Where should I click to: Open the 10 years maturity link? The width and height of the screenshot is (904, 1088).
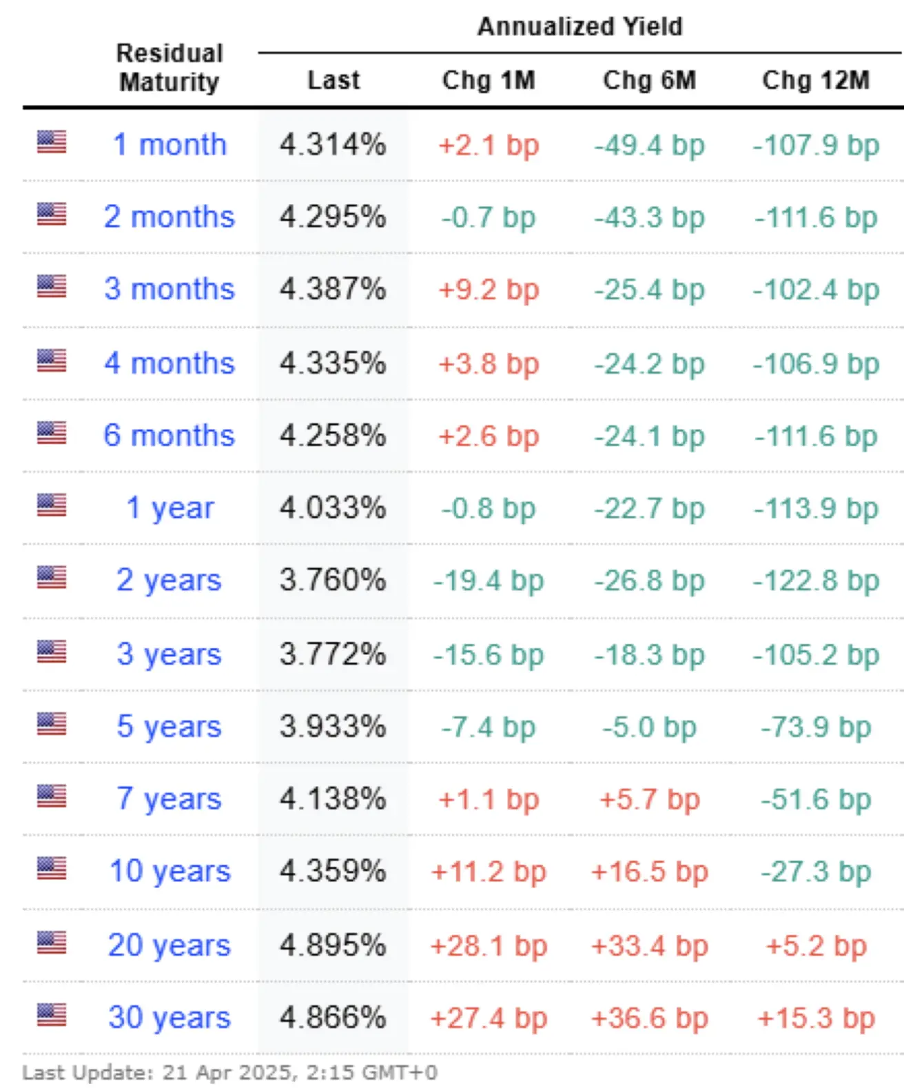click(169, 872)
